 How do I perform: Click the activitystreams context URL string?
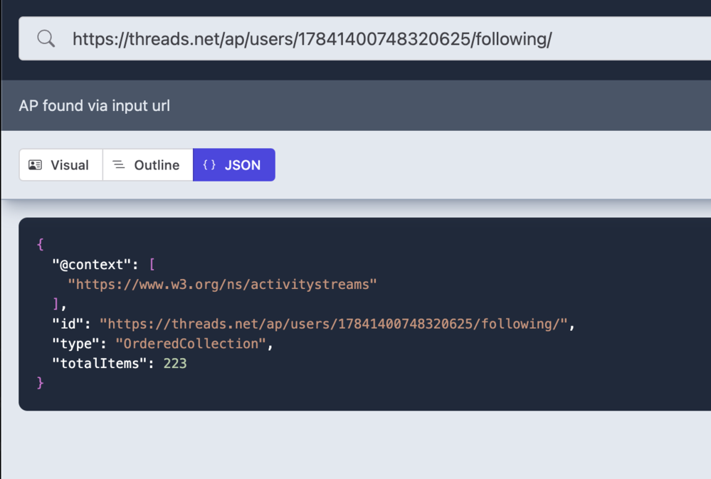coord(222,284)
